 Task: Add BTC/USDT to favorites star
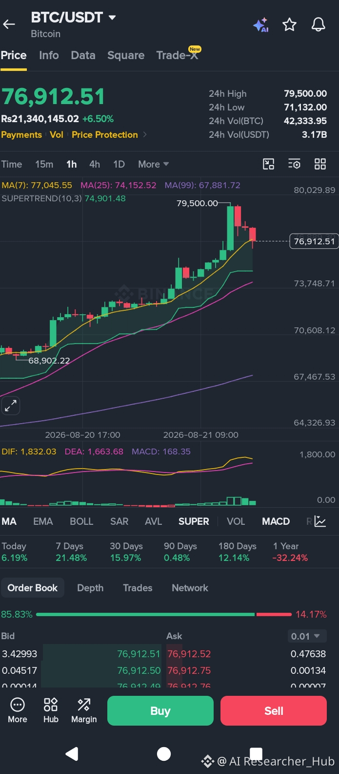coord(289,24)
